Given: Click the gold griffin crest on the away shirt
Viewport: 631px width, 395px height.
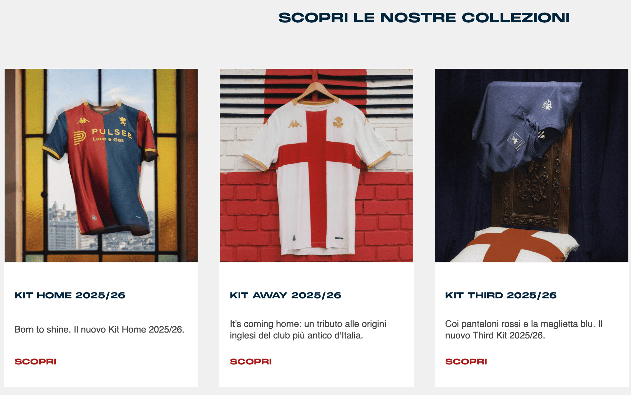Looking at the screenshot, I should pyautogui.click(x=337, y=122).
